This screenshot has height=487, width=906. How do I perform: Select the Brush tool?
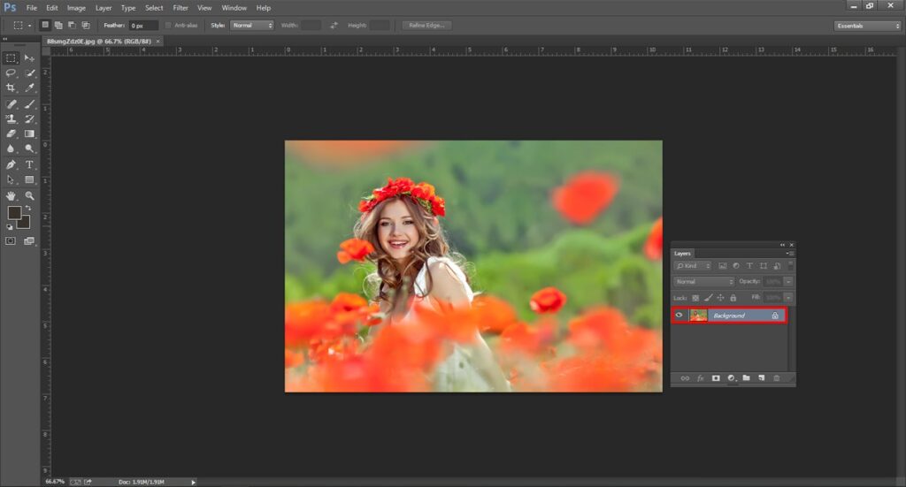click(29, 104)
